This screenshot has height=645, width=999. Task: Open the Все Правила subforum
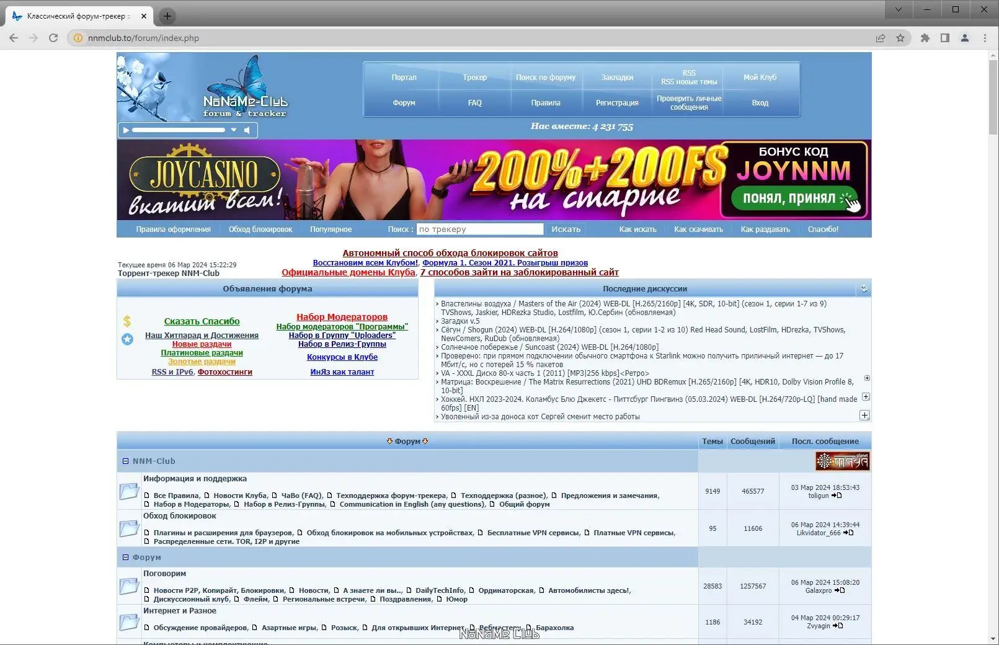pos(176,496)
